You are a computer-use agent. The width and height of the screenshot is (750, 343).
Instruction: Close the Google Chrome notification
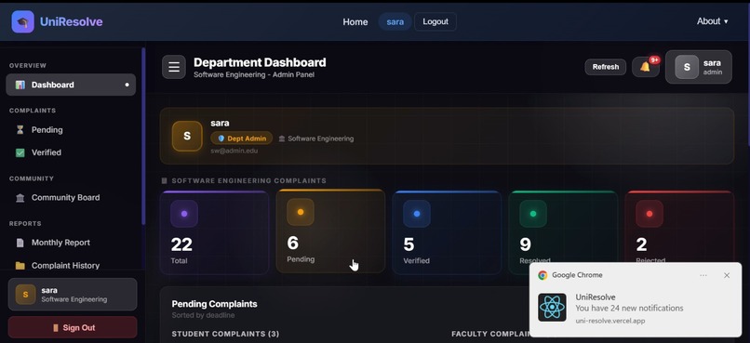(727, 275)
